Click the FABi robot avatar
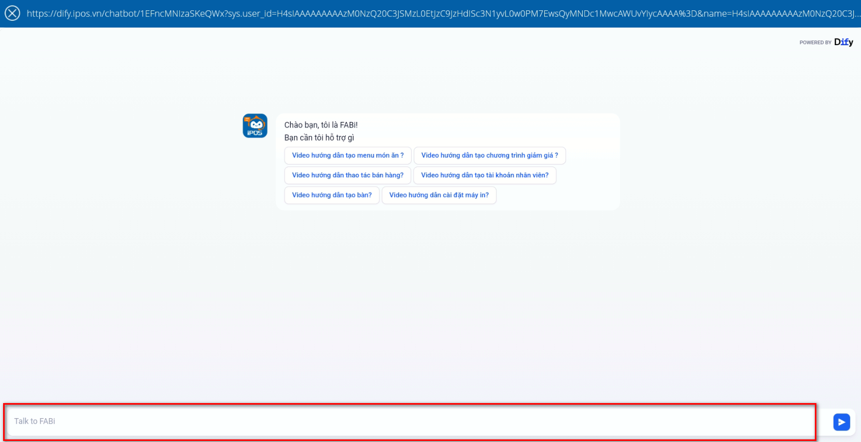Viewport: 861px width, 442px height. tap(255, 125)
